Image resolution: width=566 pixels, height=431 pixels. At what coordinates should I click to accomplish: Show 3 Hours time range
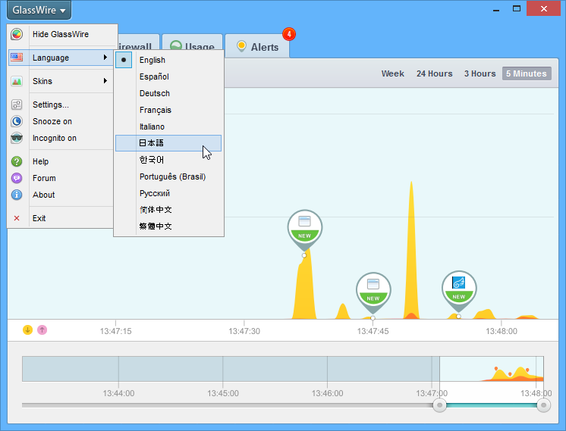click(x=480, y=73)
